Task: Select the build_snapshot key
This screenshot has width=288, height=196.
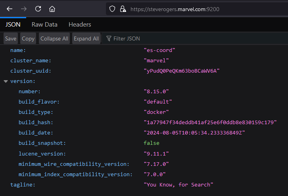Action: 42,143
